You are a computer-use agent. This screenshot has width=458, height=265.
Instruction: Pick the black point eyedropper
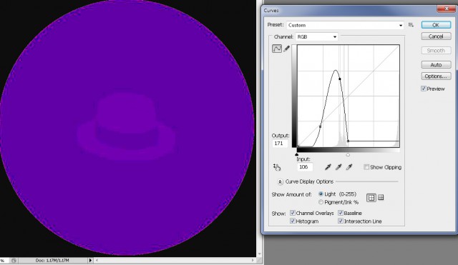328,167
